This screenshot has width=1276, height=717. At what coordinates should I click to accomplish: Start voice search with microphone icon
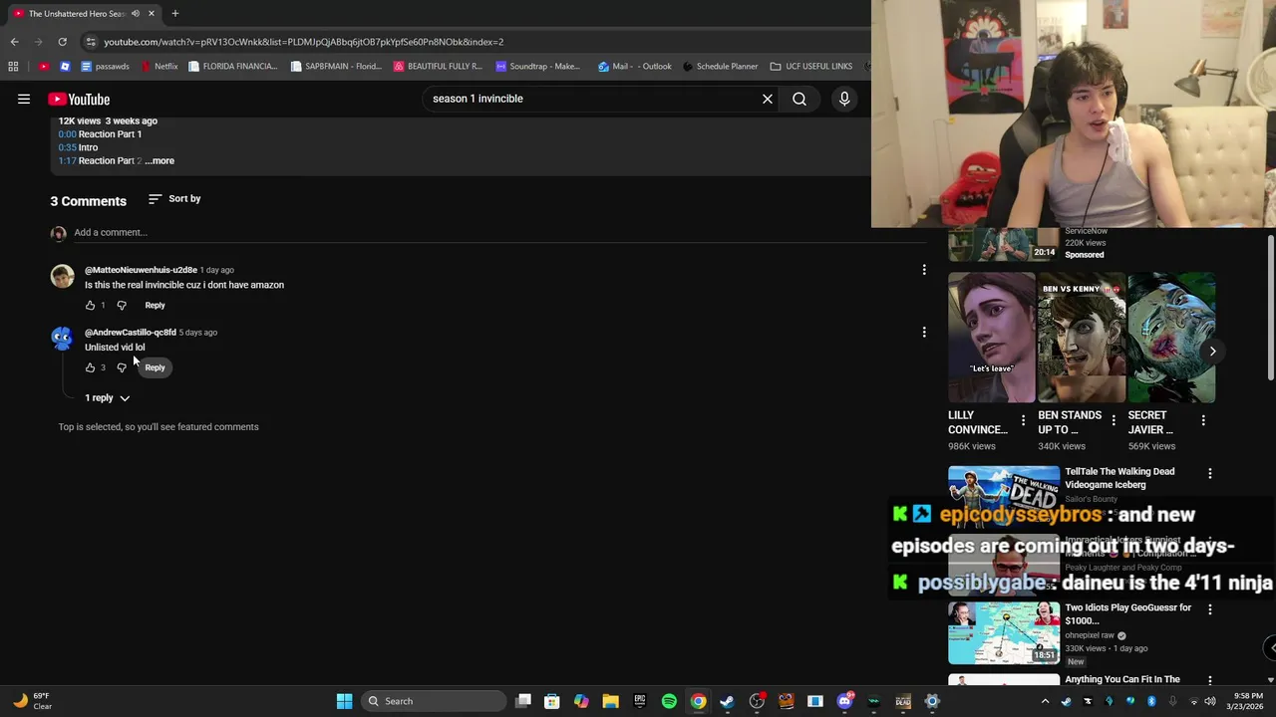[x=844, y=99]
